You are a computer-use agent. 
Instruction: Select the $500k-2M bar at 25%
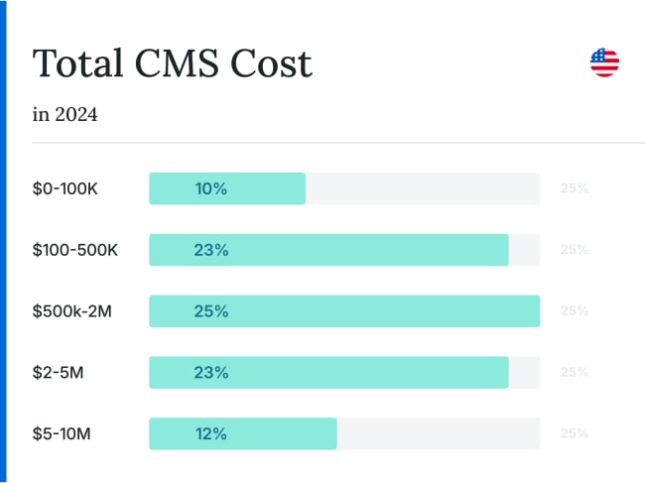pyautogui.click(x=344, y=311)
